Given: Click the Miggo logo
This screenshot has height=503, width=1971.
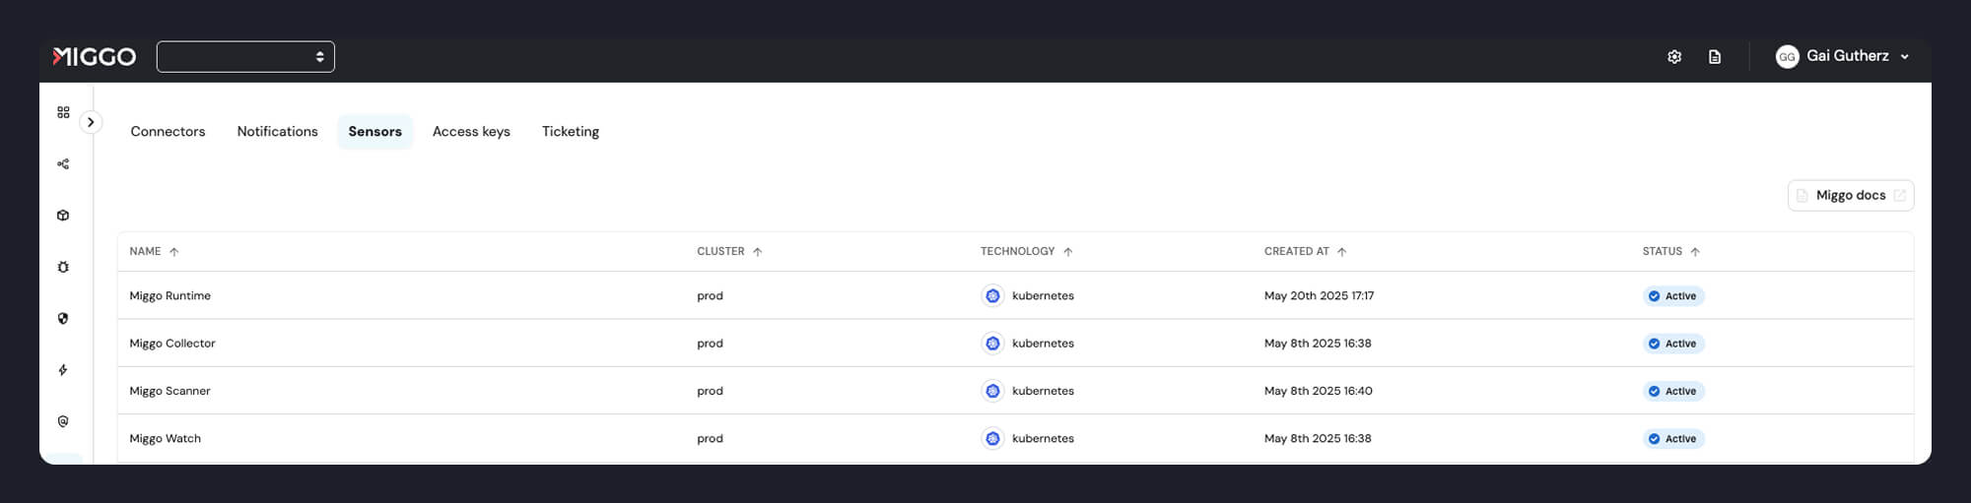Looking at the screenshot, I should [x=95, y=56].
